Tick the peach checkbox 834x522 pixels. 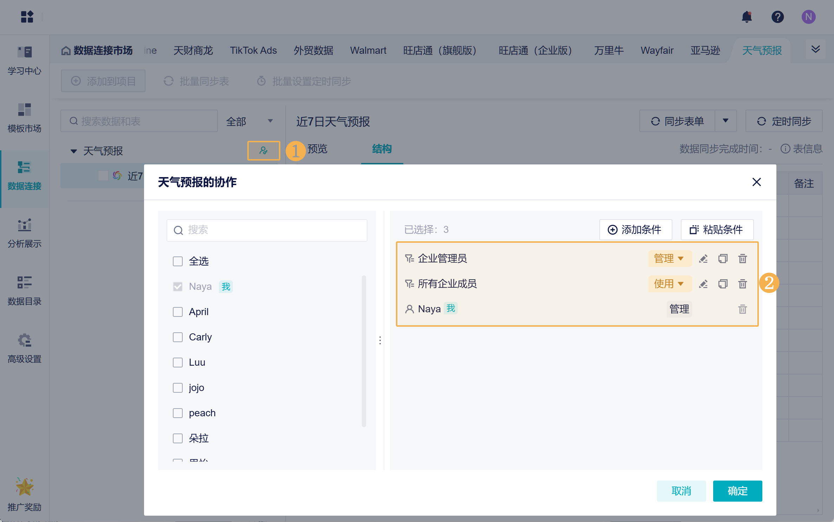coord(178,413)
